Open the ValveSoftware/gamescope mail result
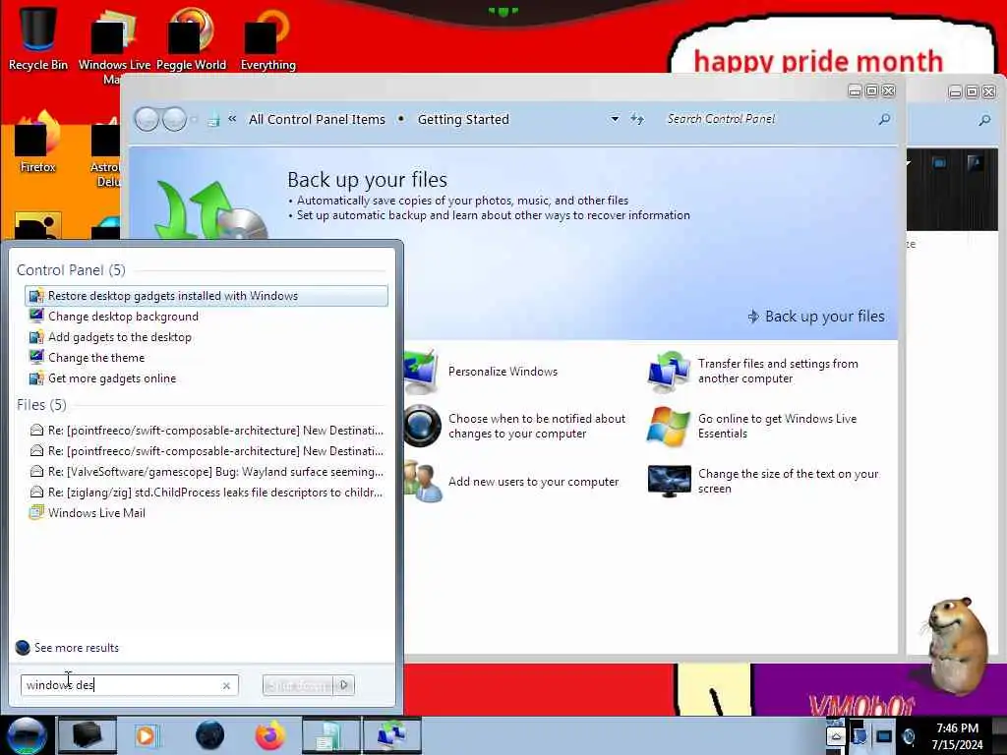 (x=207, y=472)
